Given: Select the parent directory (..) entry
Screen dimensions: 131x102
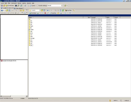Looking at the screenshot, I should 31,19.
